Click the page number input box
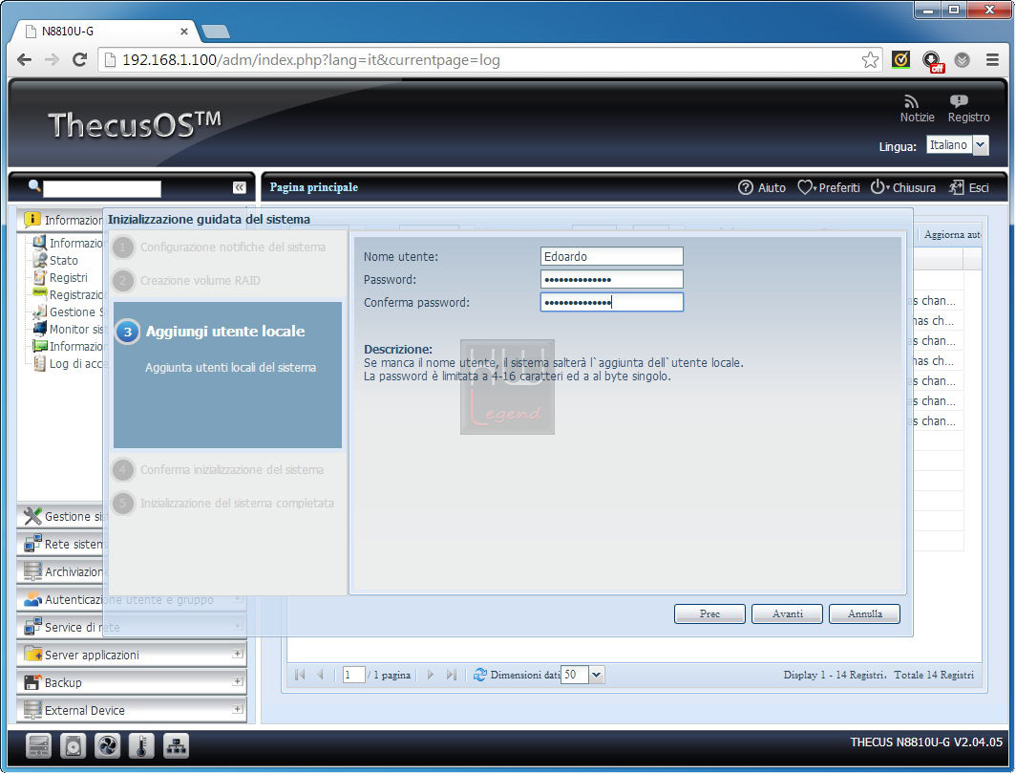Viewport: 1016px width, 774px height. [353, 675]
